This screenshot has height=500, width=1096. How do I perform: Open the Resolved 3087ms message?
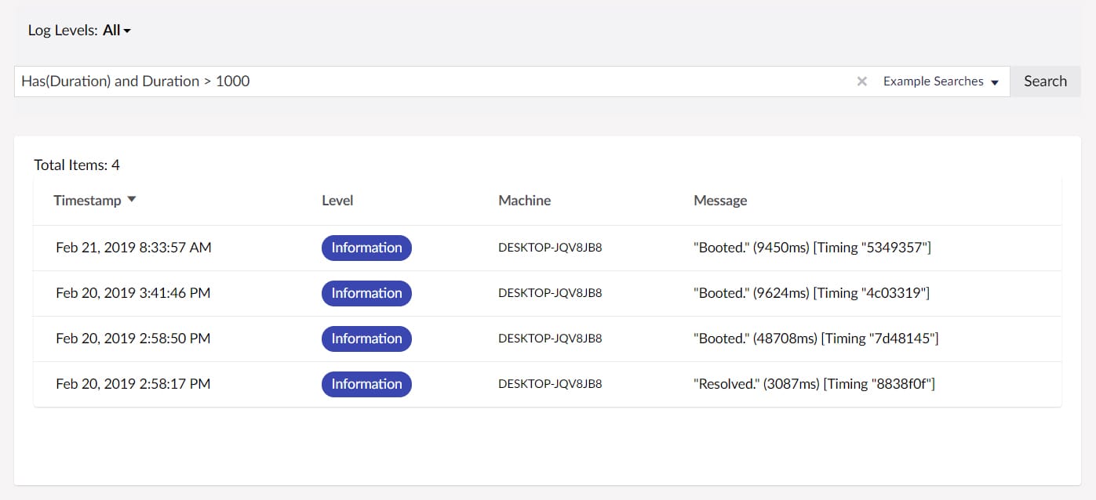pyautogui.click(x=814, y=384)
